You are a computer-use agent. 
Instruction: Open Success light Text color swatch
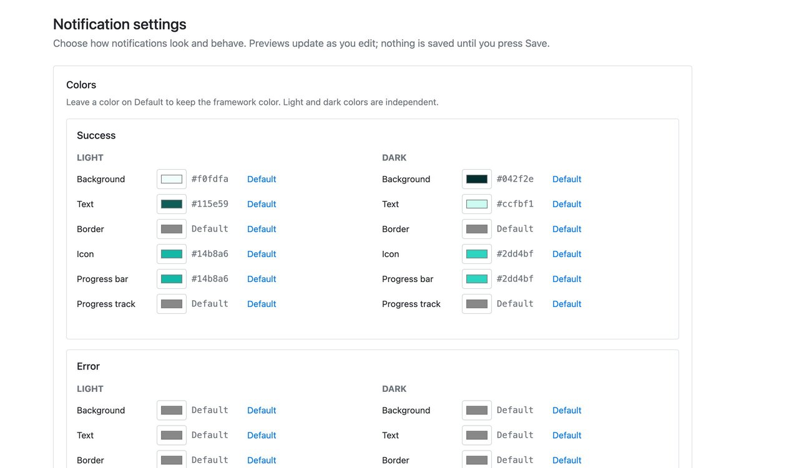172,204
